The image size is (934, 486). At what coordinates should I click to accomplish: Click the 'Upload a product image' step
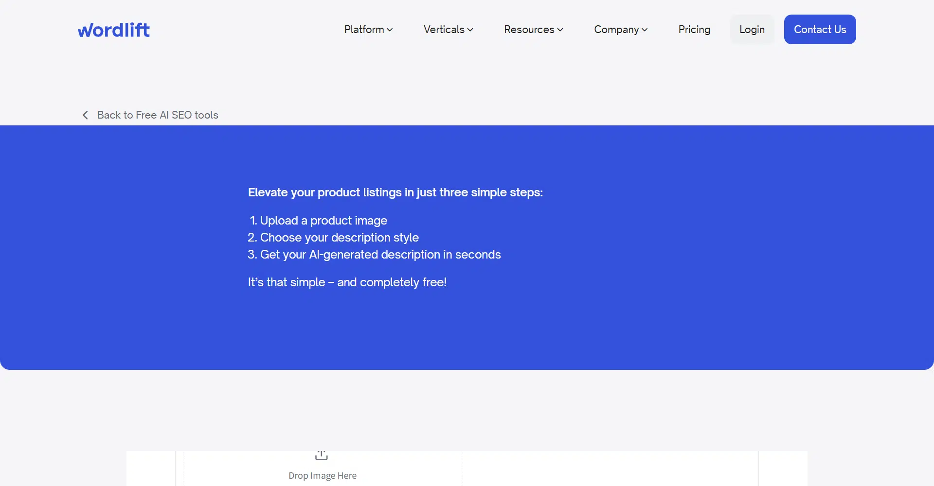323,221
